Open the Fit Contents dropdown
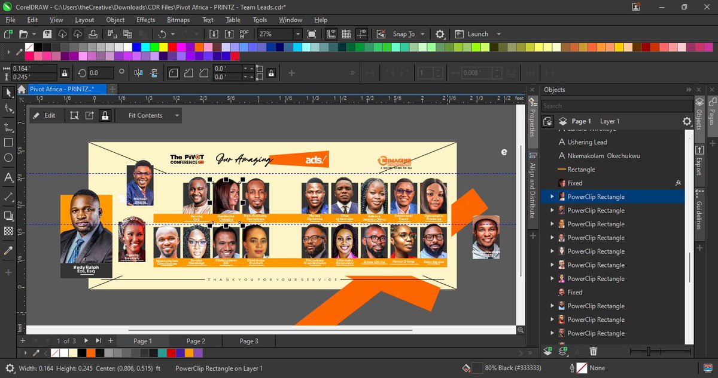This screenshot has width=718, height=378. 177,115
